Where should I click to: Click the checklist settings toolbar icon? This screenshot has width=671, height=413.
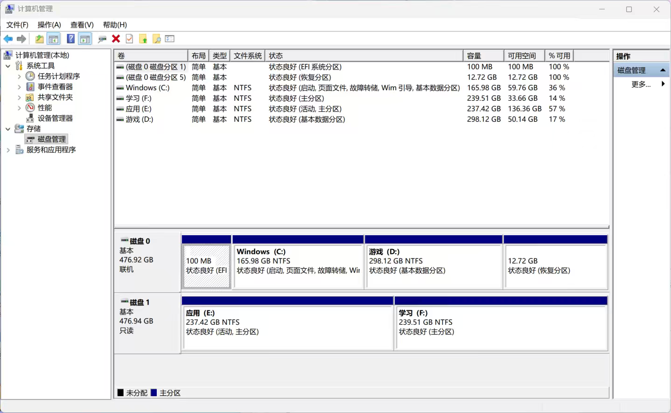coord(170,39)
